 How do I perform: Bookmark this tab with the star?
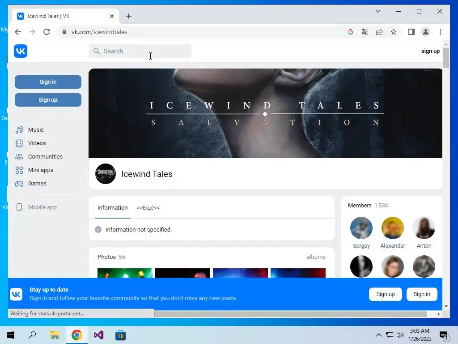394,32
